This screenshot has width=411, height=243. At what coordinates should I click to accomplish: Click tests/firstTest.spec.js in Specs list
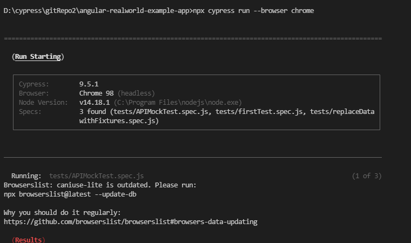click(259, 112)
